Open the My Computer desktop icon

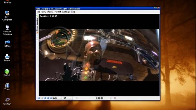(7, 16)
